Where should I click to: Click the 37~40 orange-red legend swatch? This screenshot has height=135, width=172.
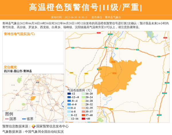click(83, 115)
